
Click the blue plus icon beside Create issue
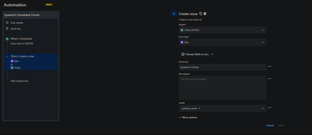tap(174, 14)
